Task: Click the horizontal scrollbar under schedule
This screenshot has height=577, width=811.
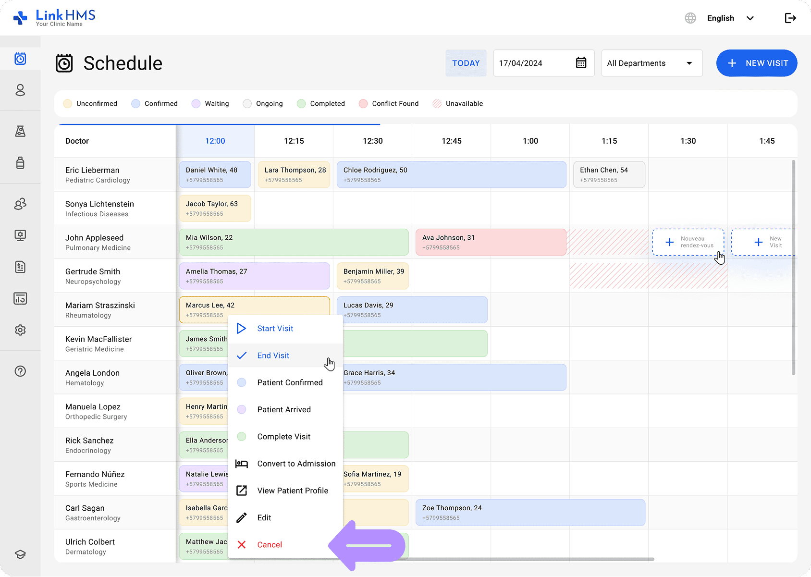Action: [528, 559]
